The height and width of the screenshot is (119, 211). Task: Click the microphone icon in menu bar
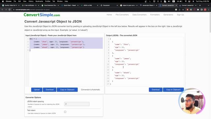point(161,1)
